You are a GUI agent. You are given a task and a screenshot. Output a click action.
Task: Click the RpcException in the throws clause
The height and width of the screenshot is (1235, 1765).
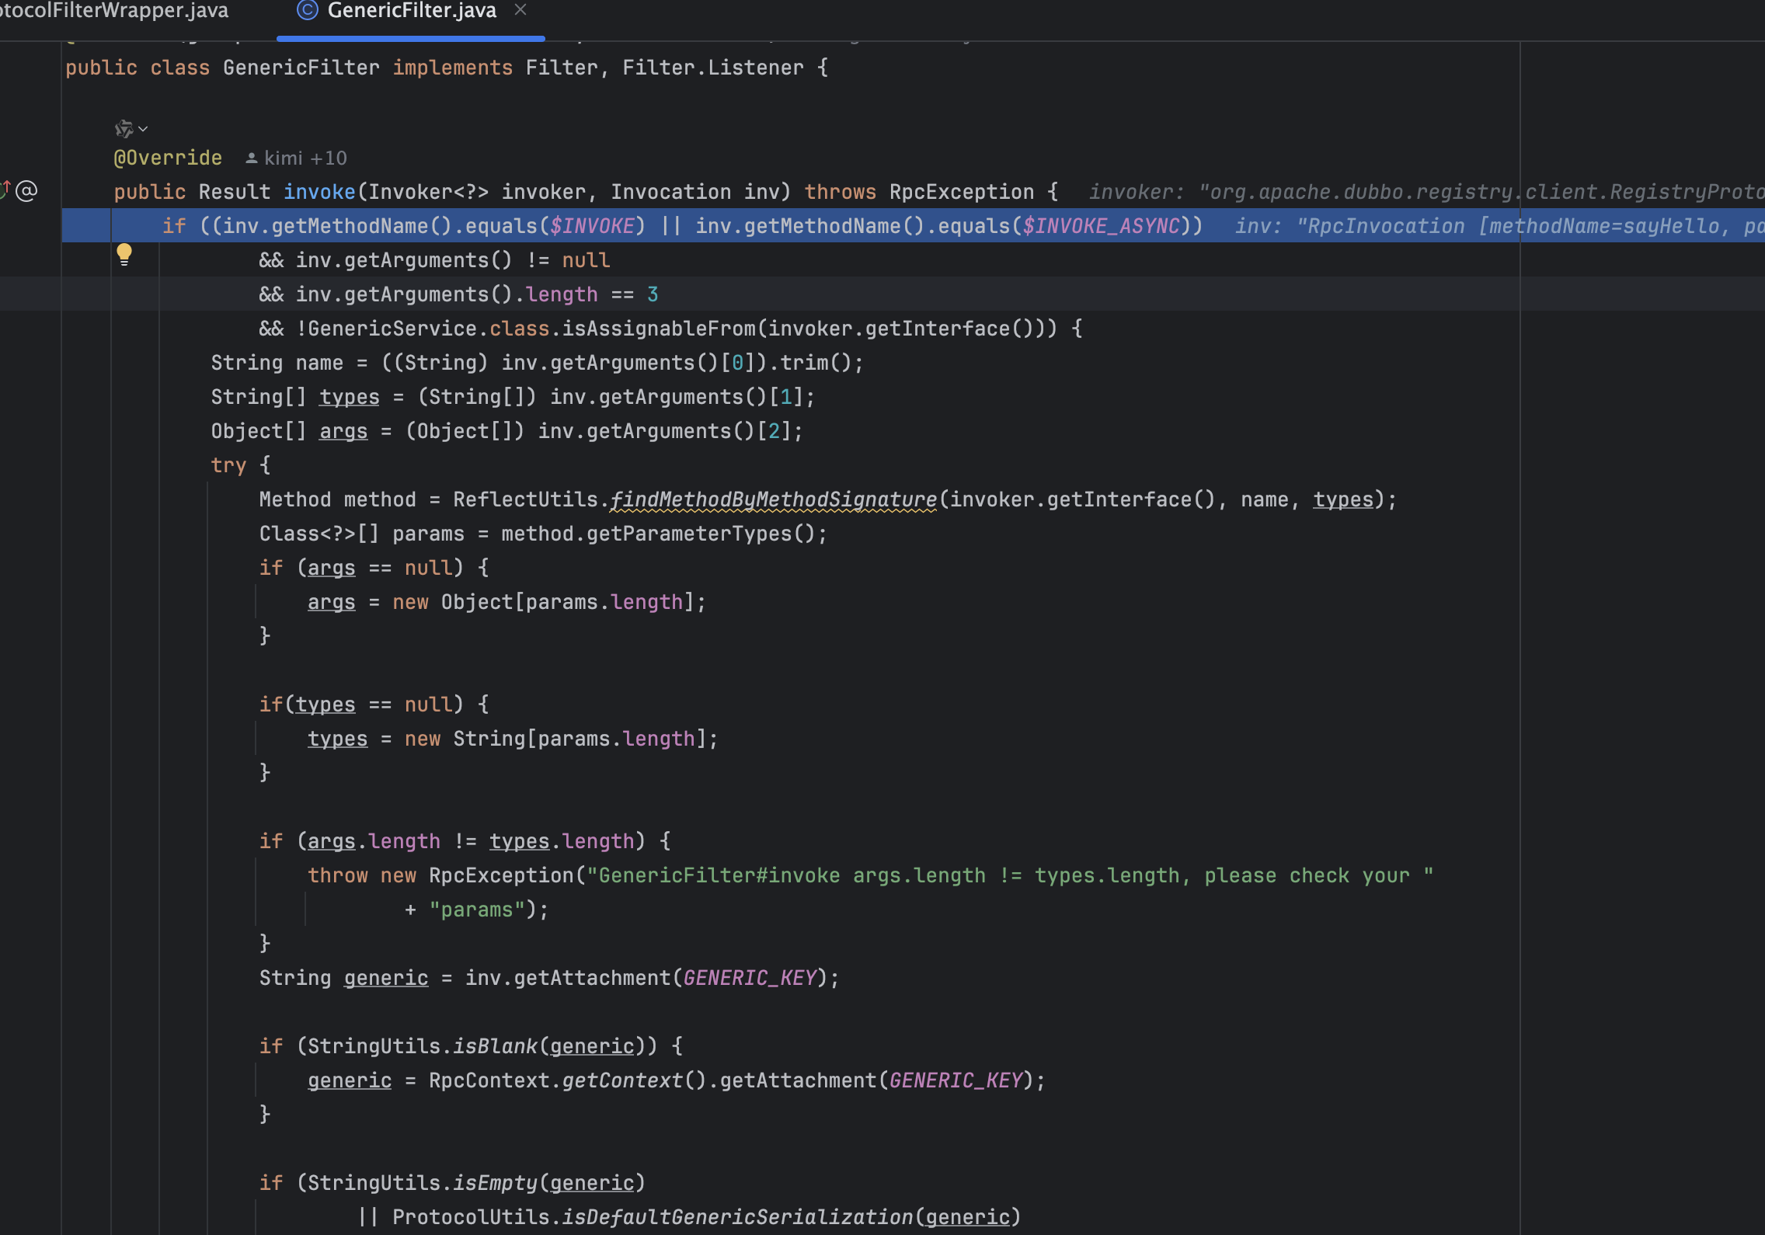(x=962, y=192)
